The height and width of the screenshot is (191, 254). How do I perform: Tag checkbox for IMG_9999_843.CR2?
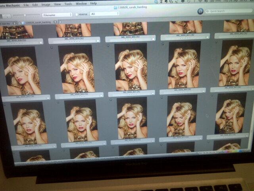coord(48,98)
